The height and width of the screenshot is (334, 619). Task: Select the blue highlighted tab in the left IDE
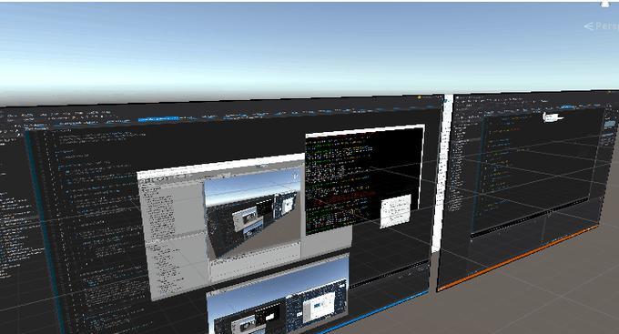(x=157, y=118)
